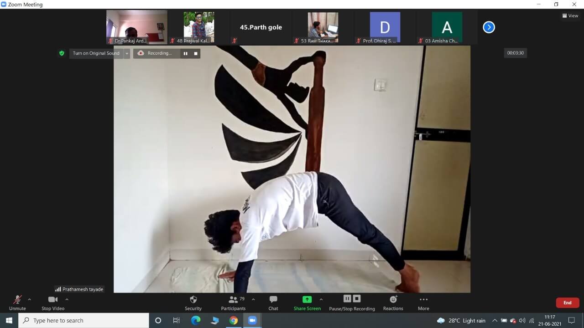Open Task View on taskbar
The width and height of the screenshot is (584, 328).
pyautogui.click(x=177, y=320)
